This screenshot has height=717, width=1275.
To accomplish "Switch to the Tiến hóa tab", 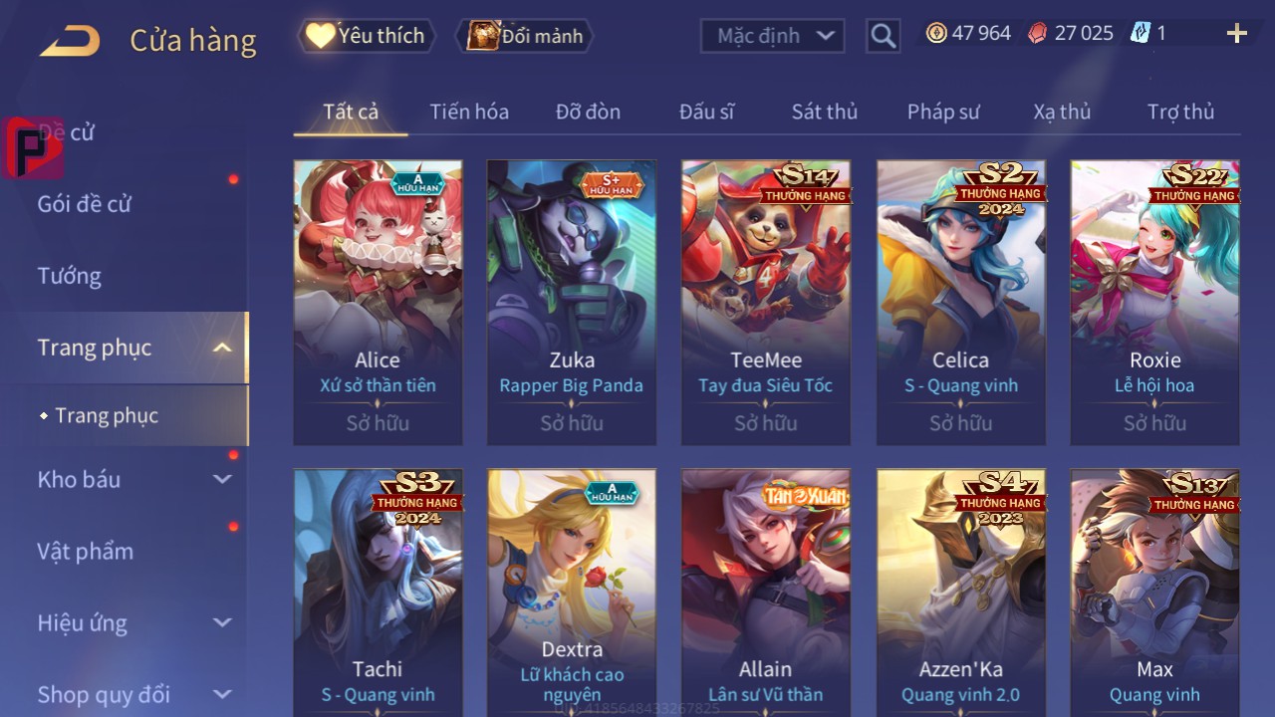I will point(469,112).
